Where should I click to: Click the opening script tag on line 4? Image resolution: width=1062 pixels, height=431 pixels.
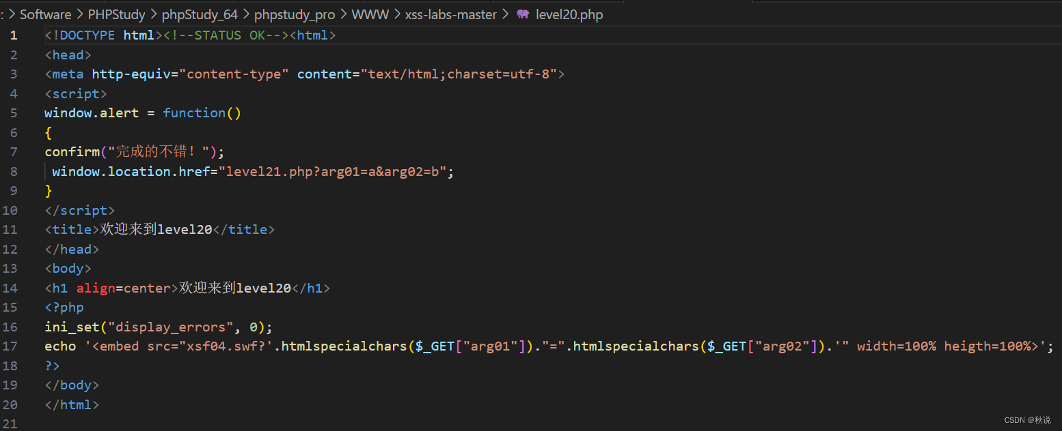coord(76,94)
